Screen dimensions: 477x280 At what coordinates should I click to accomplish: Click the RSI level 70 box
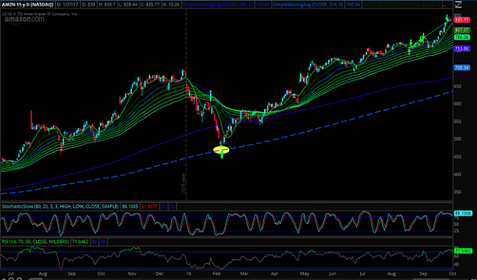(103, 243)
